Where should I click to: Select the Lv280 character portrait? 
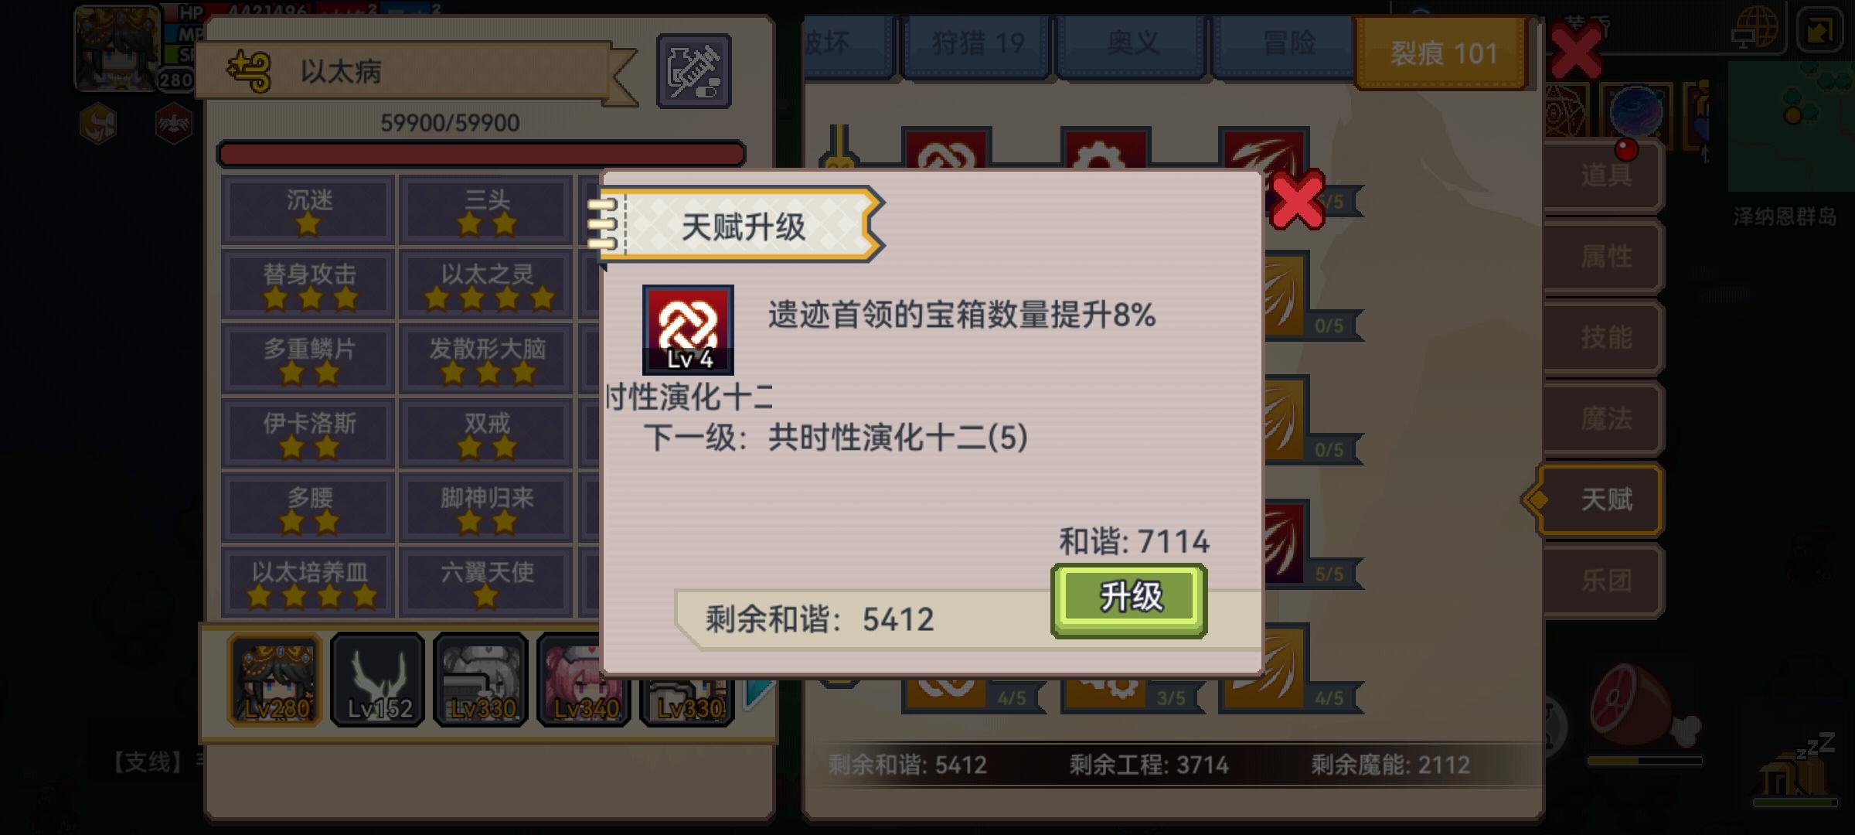click(x=274, y=680)
